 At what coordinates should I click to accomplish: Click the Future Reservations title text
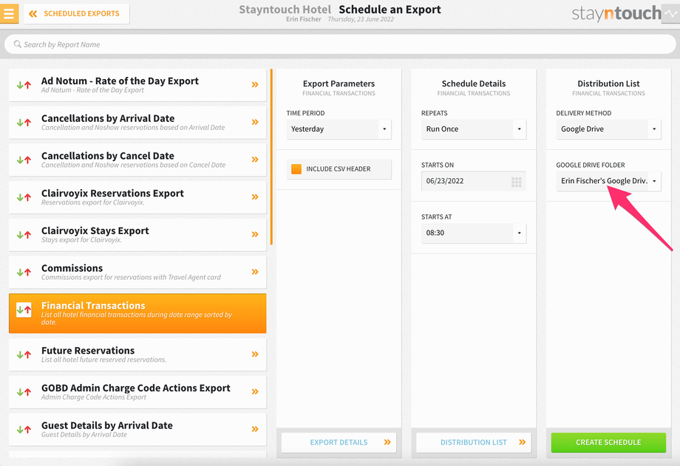tap(88, 351)
